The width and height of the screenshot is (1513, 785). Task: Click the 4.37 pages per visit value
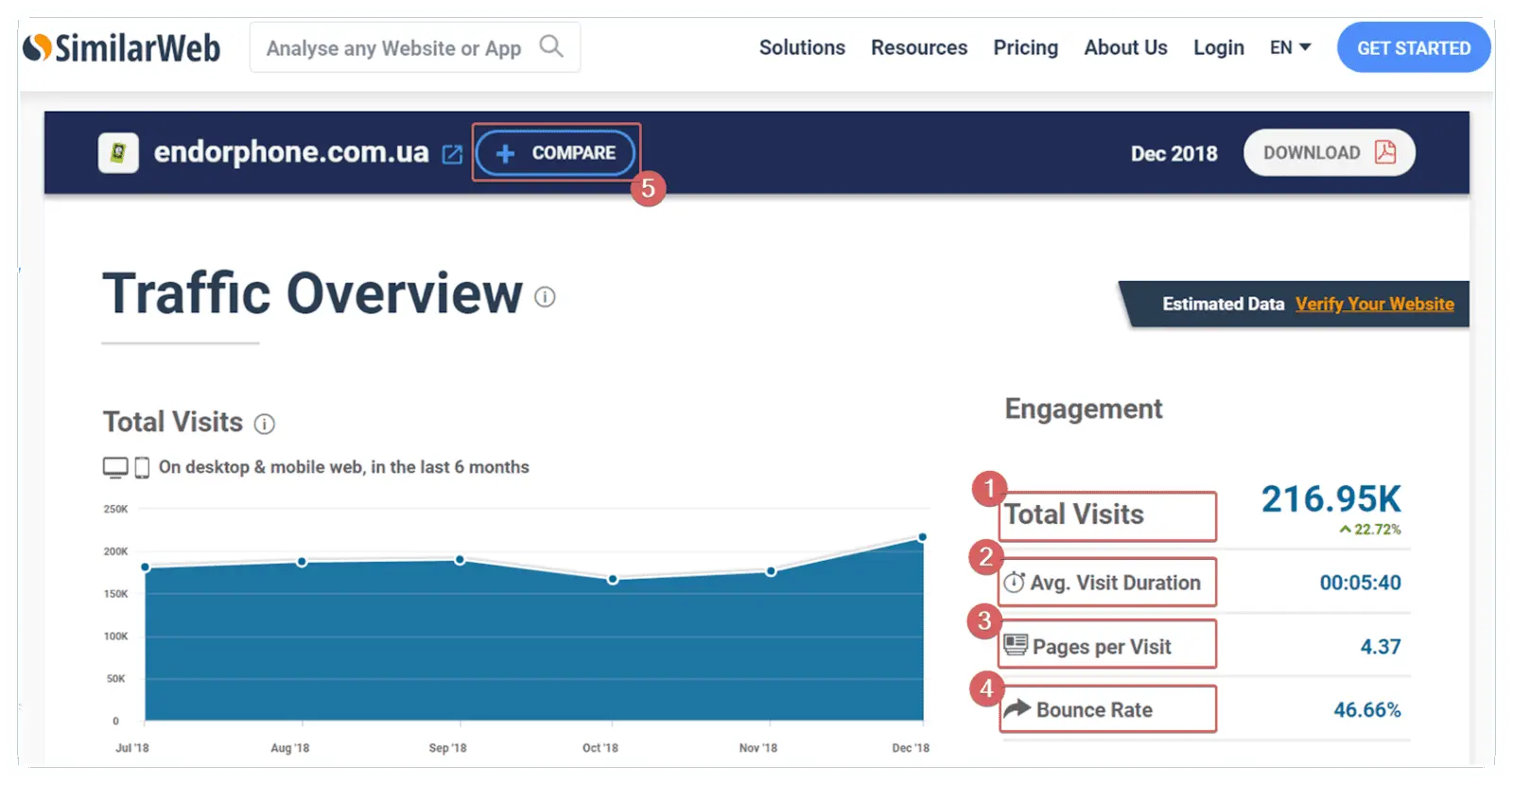click(x=1381, y=647)
